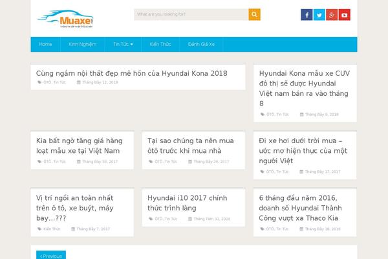Viewport: 388px width, 259px height.
Task: Click the calendar icon under Hyundai Kona 2018 post
Action: point(79,82)
